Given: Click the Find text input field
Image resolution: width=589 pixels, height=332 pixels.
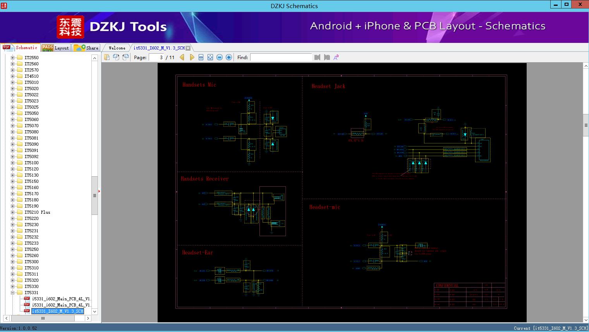Looking at the screenshot, I should point(281,57).
